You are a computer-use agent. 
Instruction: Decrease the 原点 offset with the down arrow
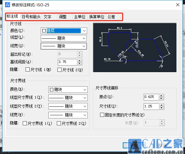pos(161,99)
